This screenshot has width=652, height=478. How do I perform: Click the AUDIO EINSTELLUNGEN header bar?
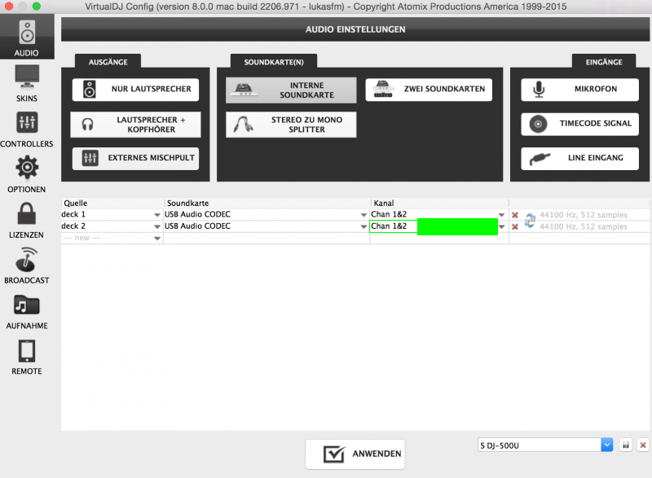tap(355, 29)
